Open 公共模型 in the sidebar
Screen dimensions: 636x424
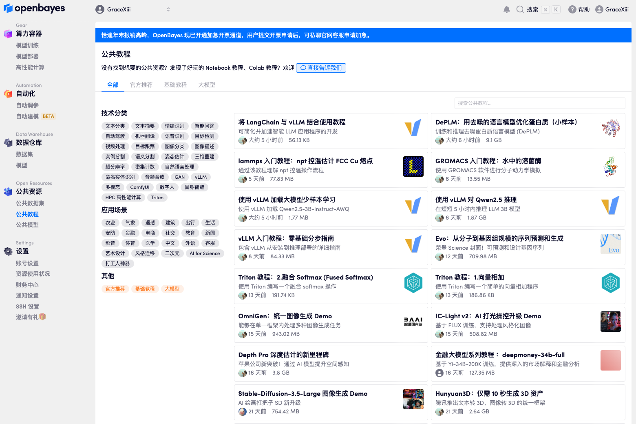coord(27,225)
